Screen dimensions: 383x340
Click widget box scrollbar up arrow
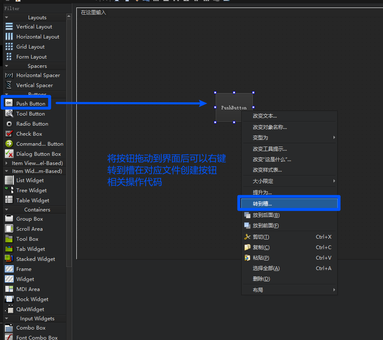(x=69, y=16)
